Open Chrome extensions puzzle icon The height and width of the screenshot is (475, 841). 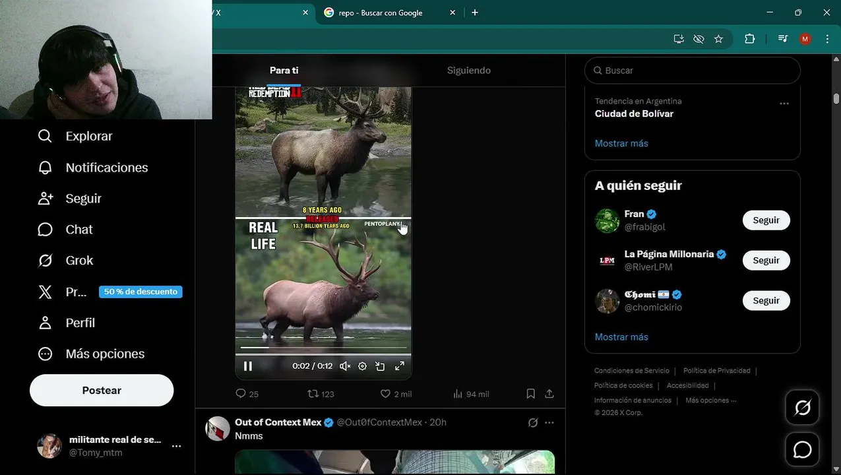coord(749,39)
